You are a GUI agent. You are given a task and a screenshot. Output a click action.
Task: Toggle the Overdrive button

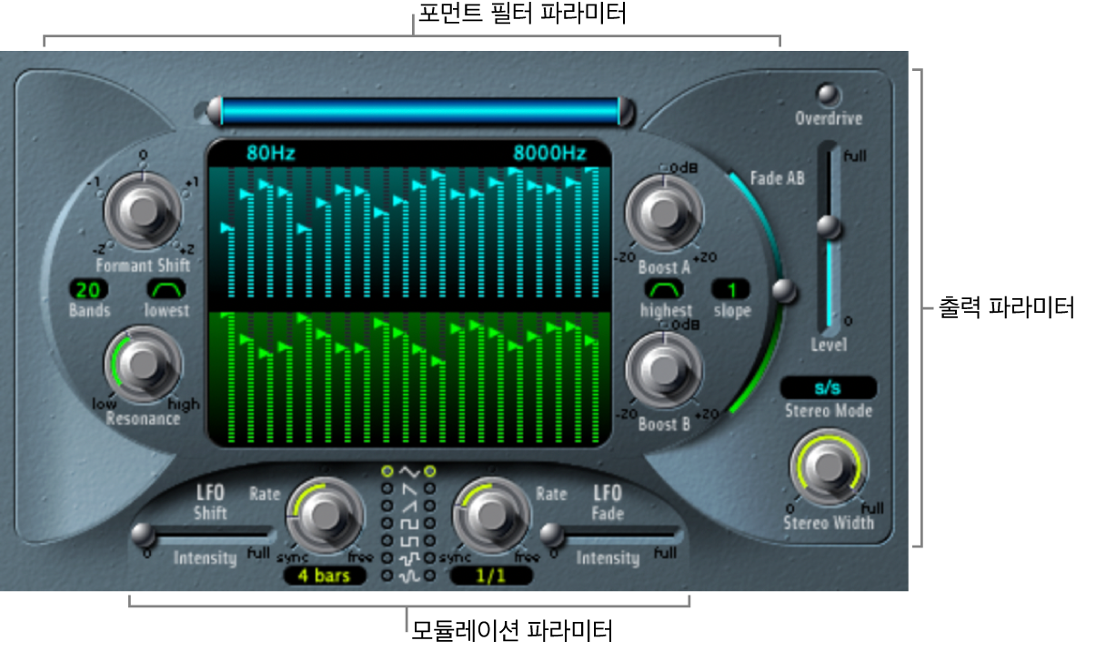pyautogui.click(x=828, y=95)
